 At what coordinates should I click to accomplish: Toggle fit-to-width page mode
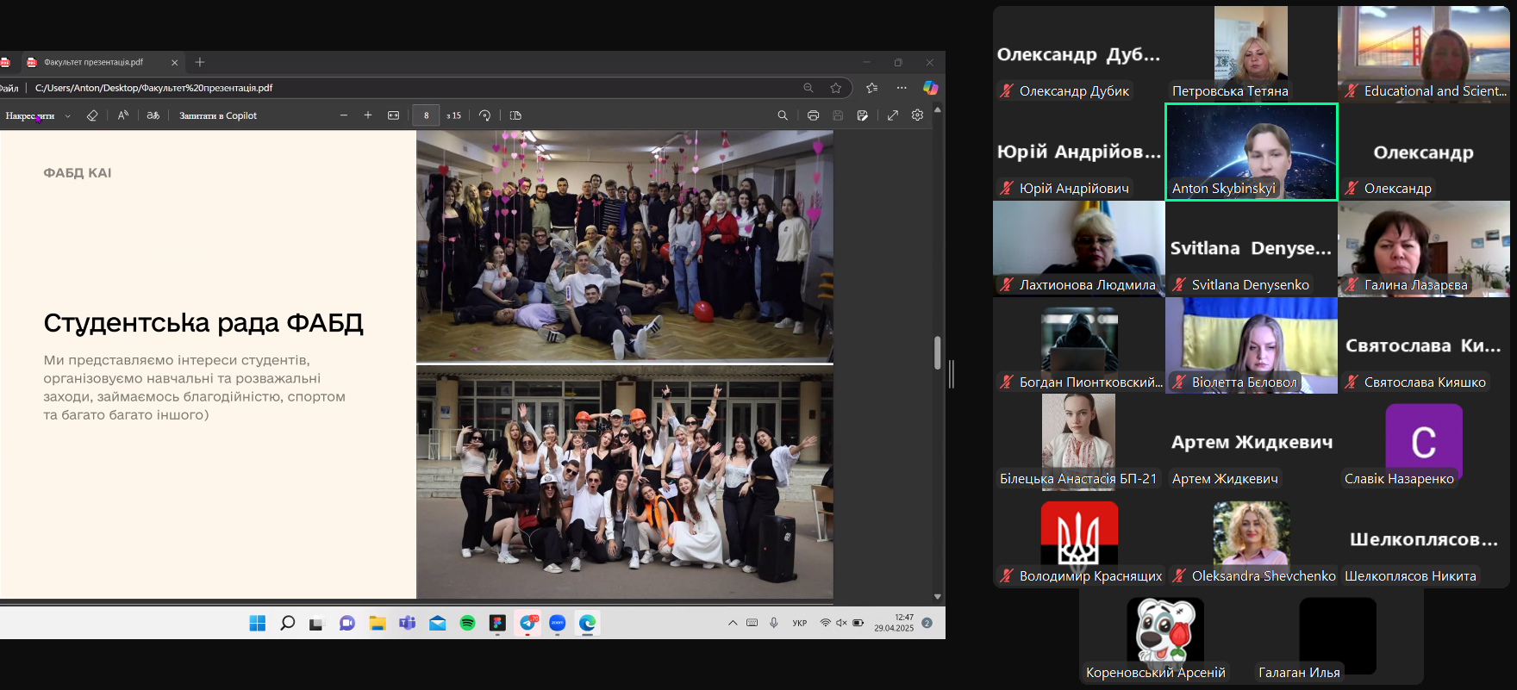click(394, 115)
